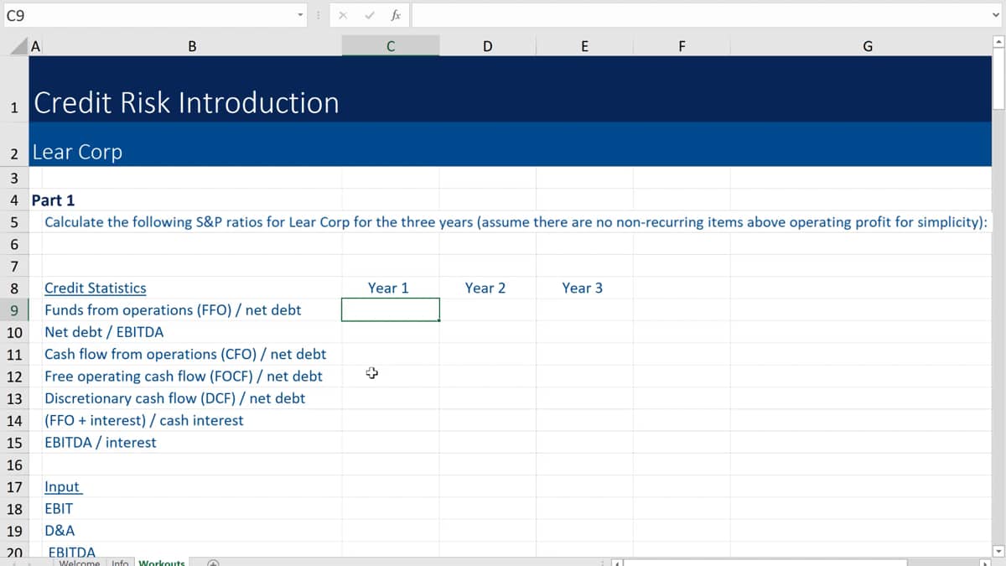Click the 'EBIT' cell in row 18
1006x566 pixels.
(x=59, y=509)
